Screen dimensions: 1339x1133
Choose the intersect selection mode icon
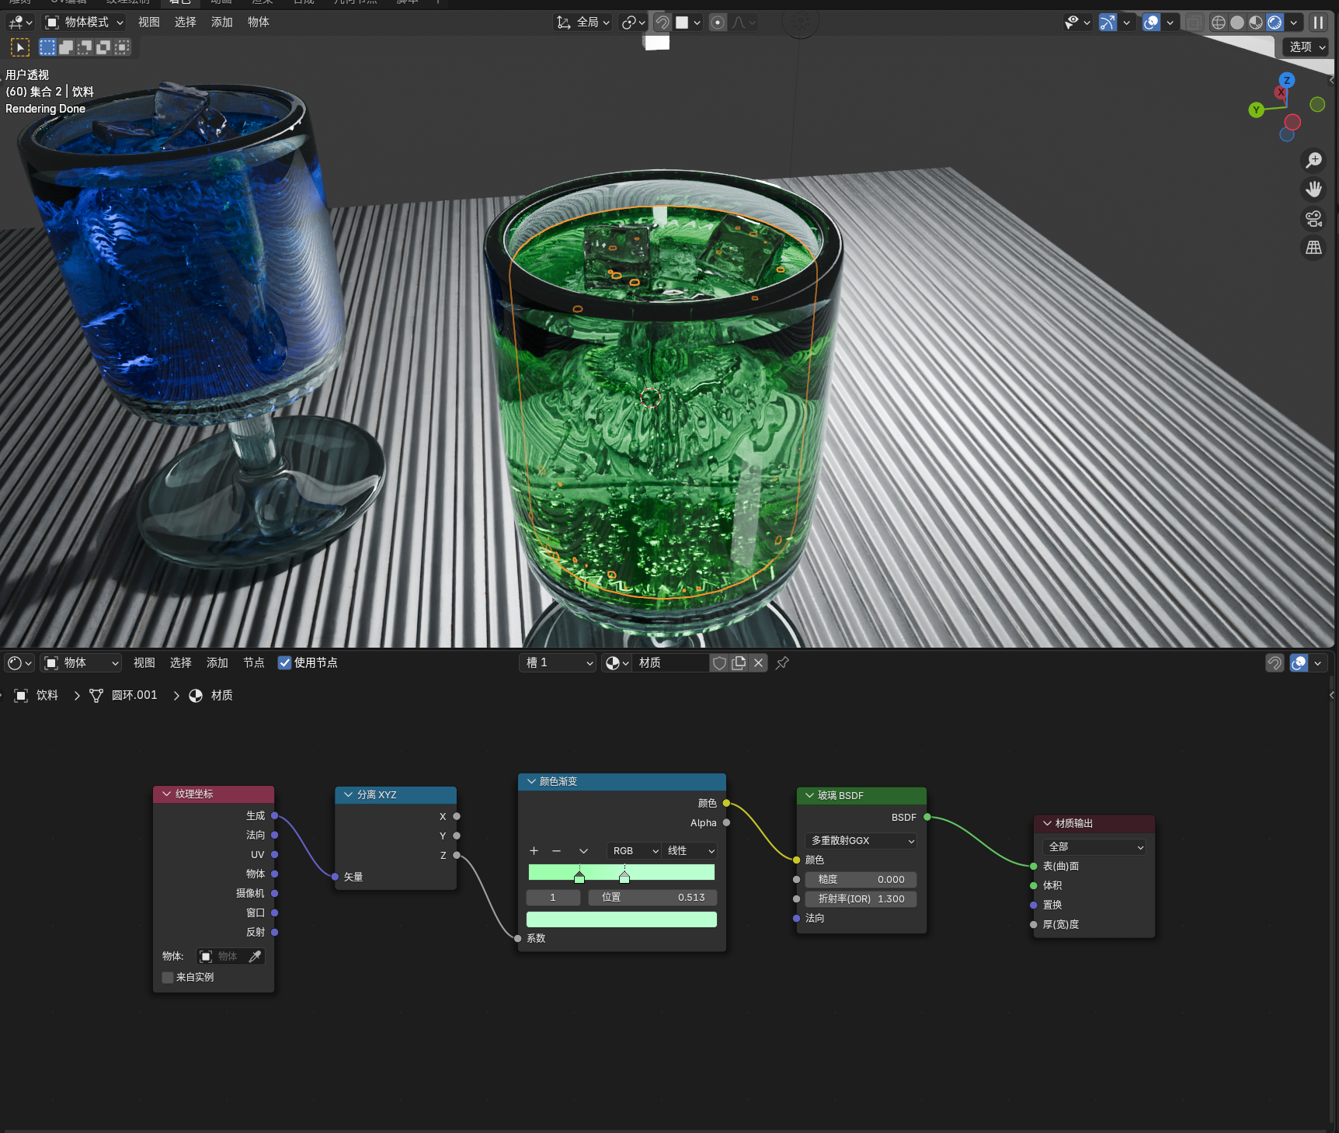(122, 47)
